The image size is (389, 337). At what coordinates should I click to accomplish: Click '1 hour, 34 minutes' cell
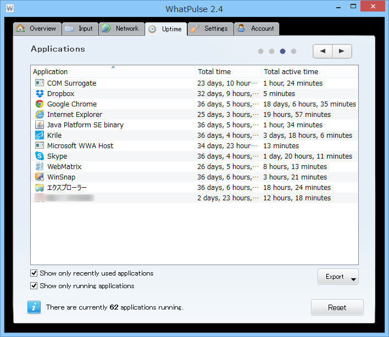(x=293, y=125)
